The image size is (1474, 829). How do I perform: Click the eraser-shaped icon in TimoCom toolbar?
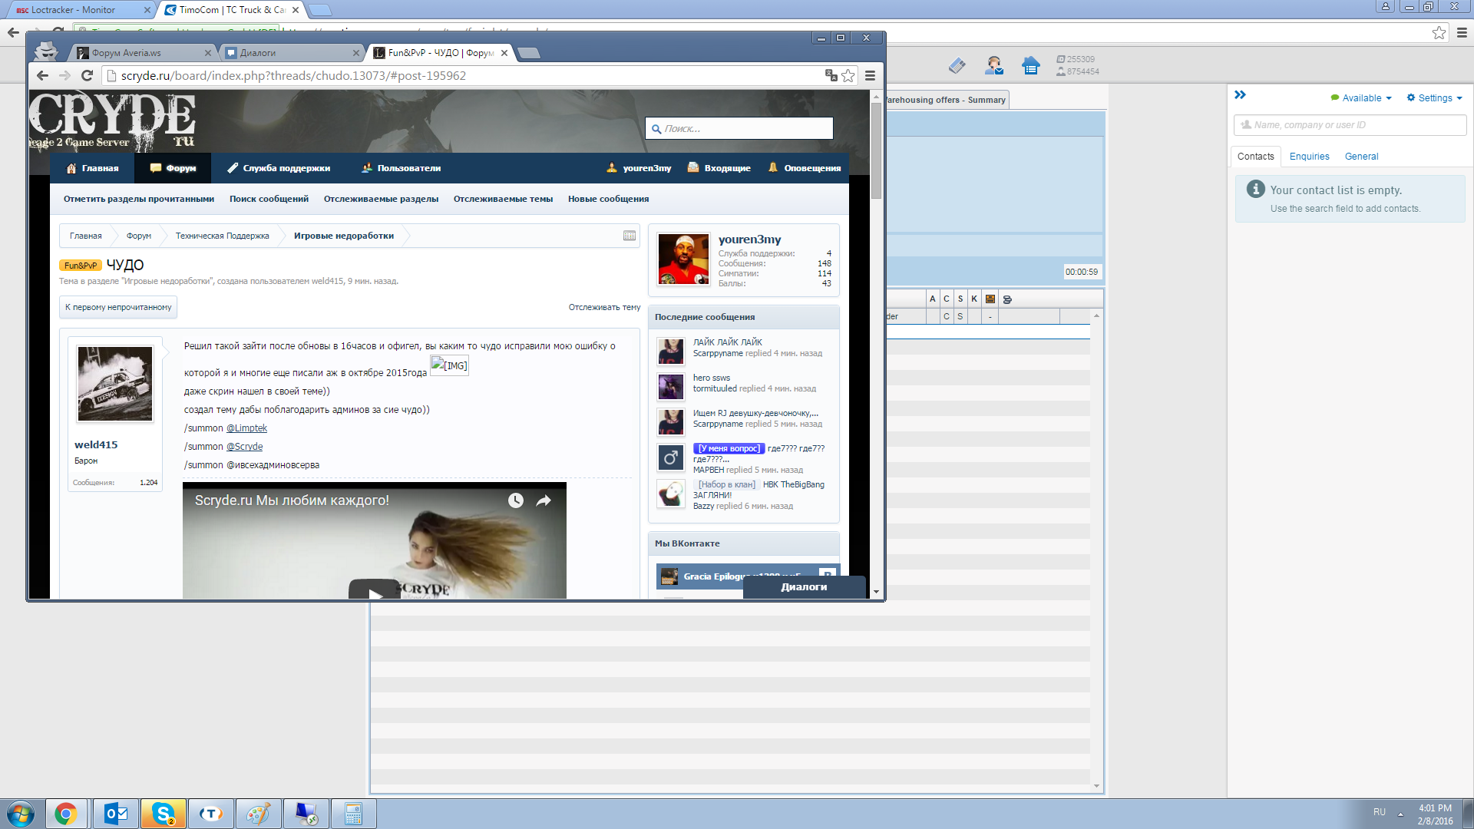957,66
